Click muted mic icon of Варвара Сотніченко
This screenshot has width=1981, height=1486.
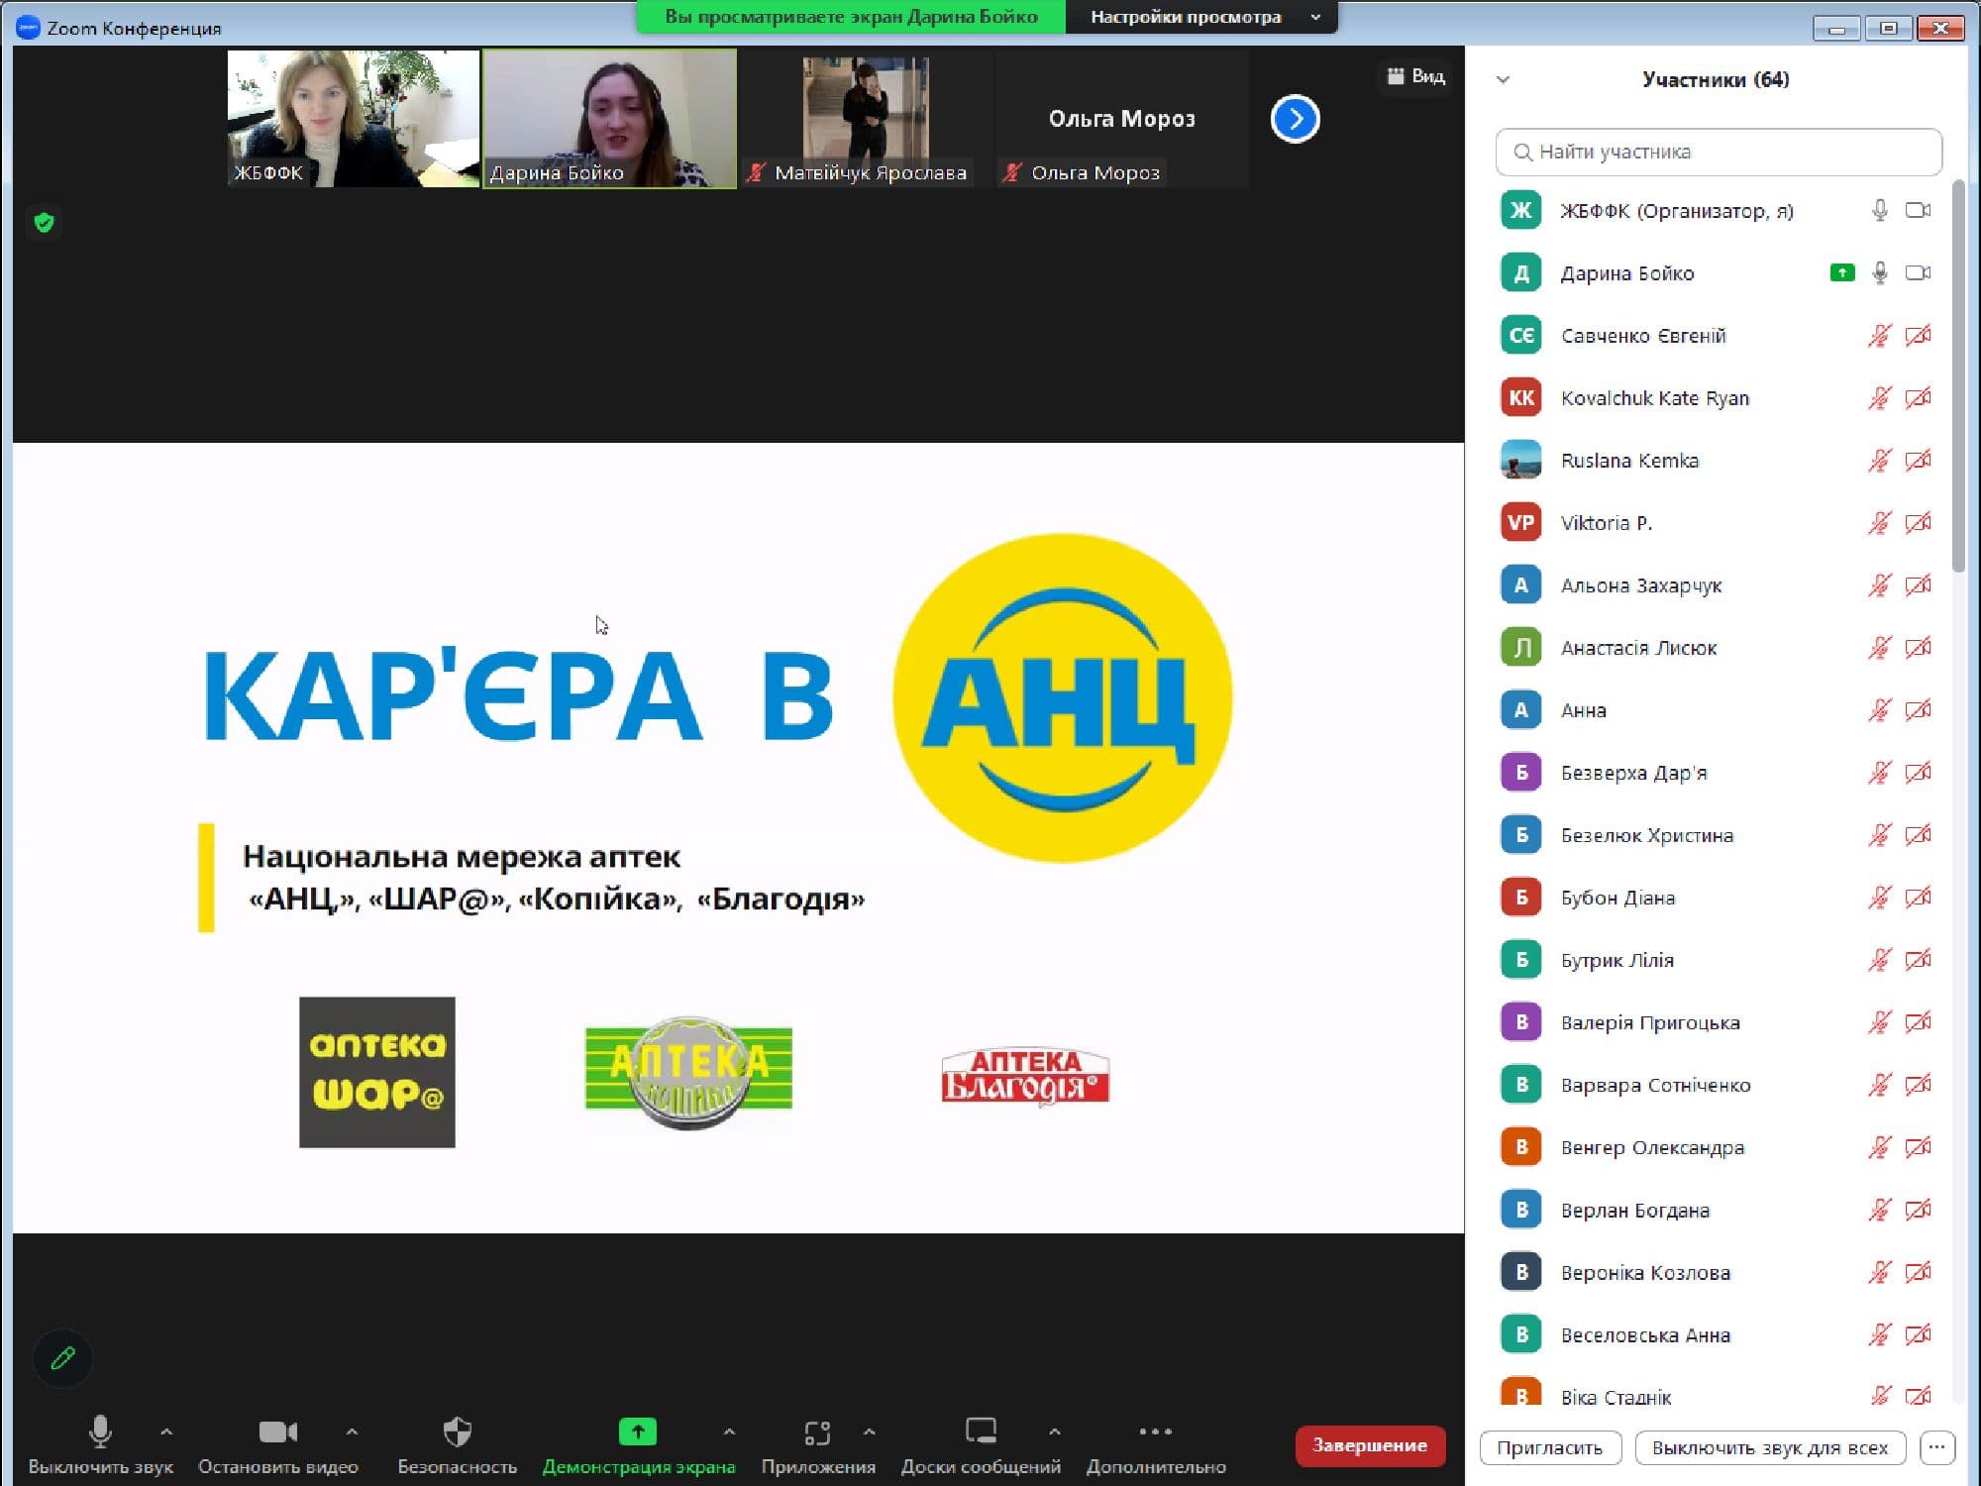(x=1879, y=1084)
